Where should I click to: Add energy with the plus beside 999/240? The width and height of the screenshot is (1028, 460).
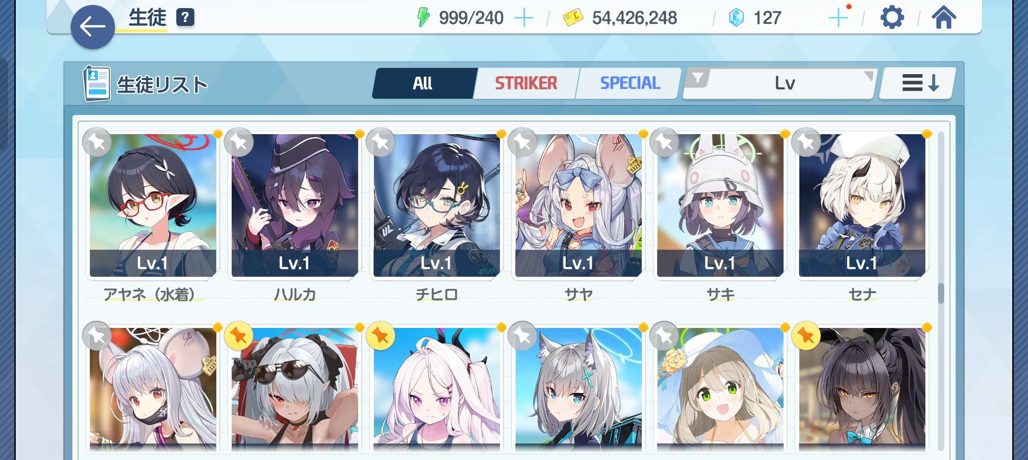click(x=524, y=18)
